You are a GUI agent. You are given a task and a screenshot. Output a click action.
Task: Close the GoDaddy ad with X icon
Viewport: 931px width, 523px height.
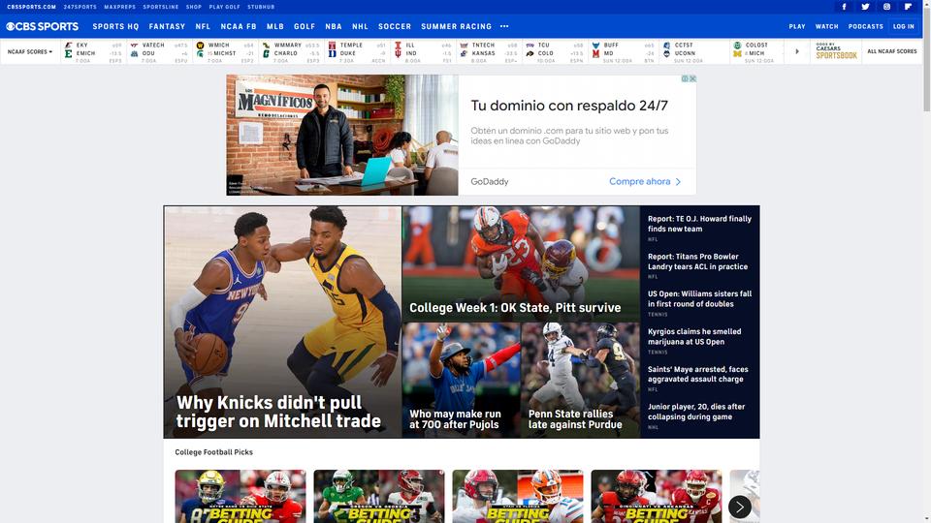point(692,78)
